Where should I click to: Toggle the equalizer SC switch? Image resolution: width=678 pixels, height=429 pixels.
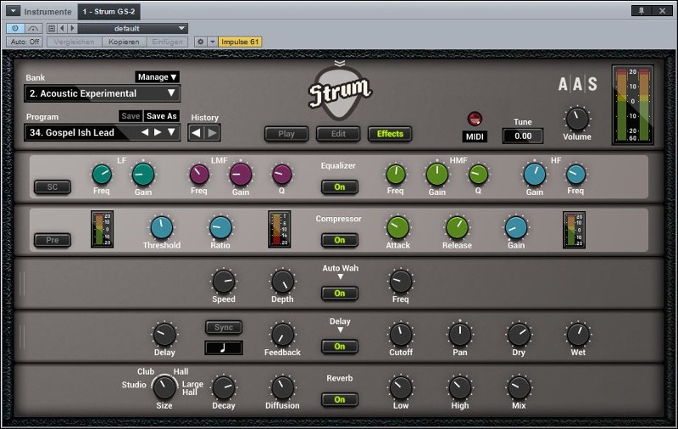point(53,187)
